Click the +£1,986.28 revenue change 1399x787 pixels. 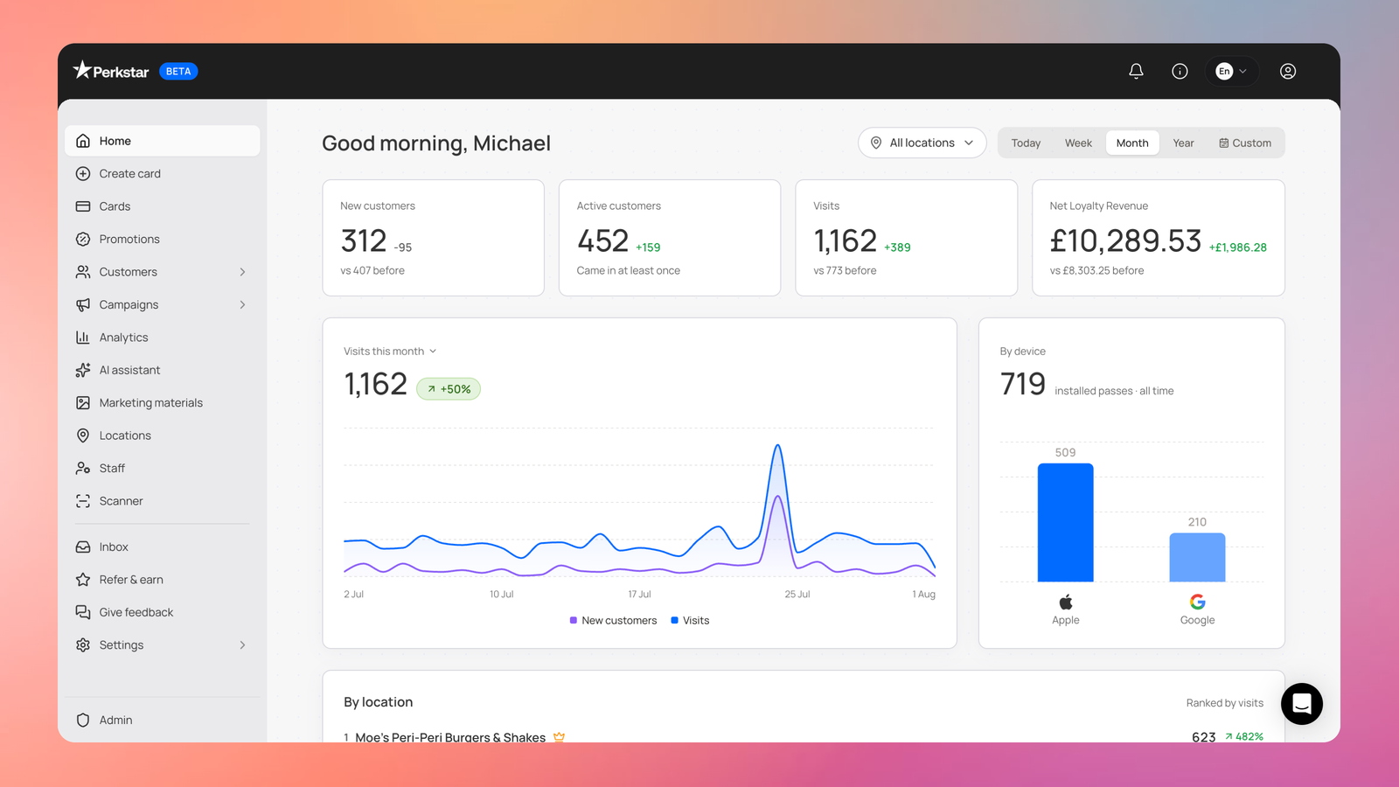(x=1238, y=247)
